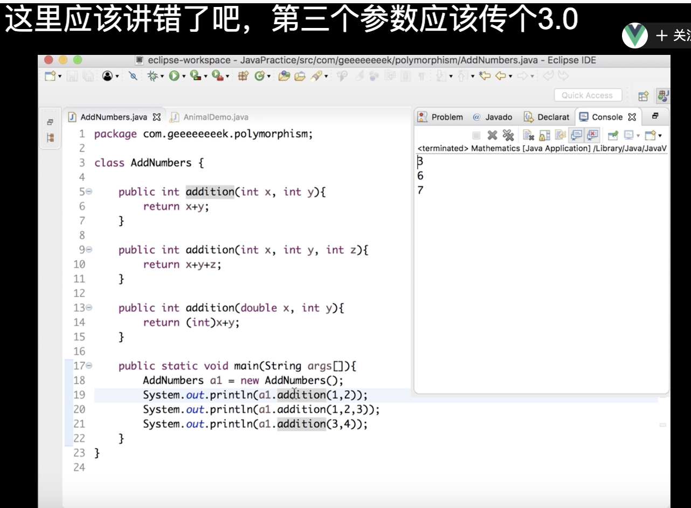Click the New Java Class icon
The height and width of the screenshot is (508, 691).
[x=258, y=76]
